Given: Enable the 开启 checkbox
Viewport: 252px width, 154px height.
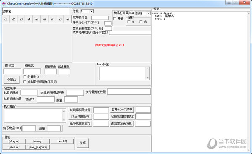Looking at the screenshot, I should point(115,18).
